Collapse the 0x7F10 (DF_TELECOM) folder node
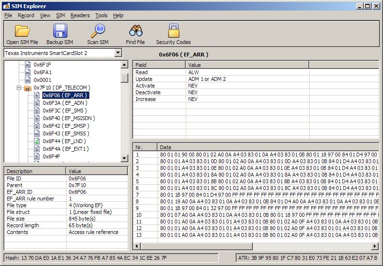 click(19, 88)
